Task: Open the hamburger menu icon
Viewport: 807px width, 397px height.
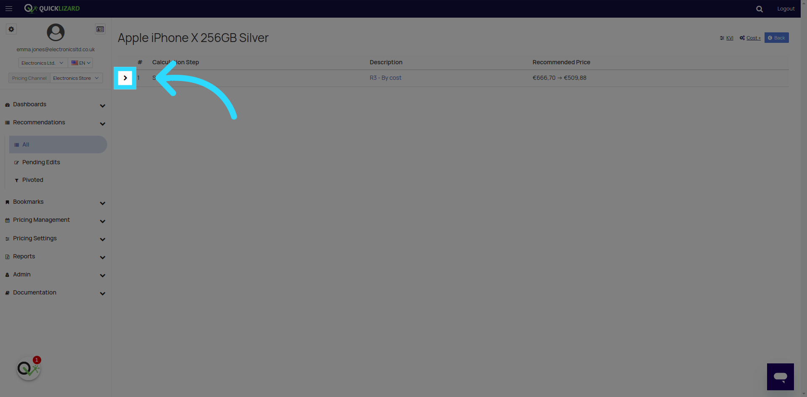Action: (9, 8)
